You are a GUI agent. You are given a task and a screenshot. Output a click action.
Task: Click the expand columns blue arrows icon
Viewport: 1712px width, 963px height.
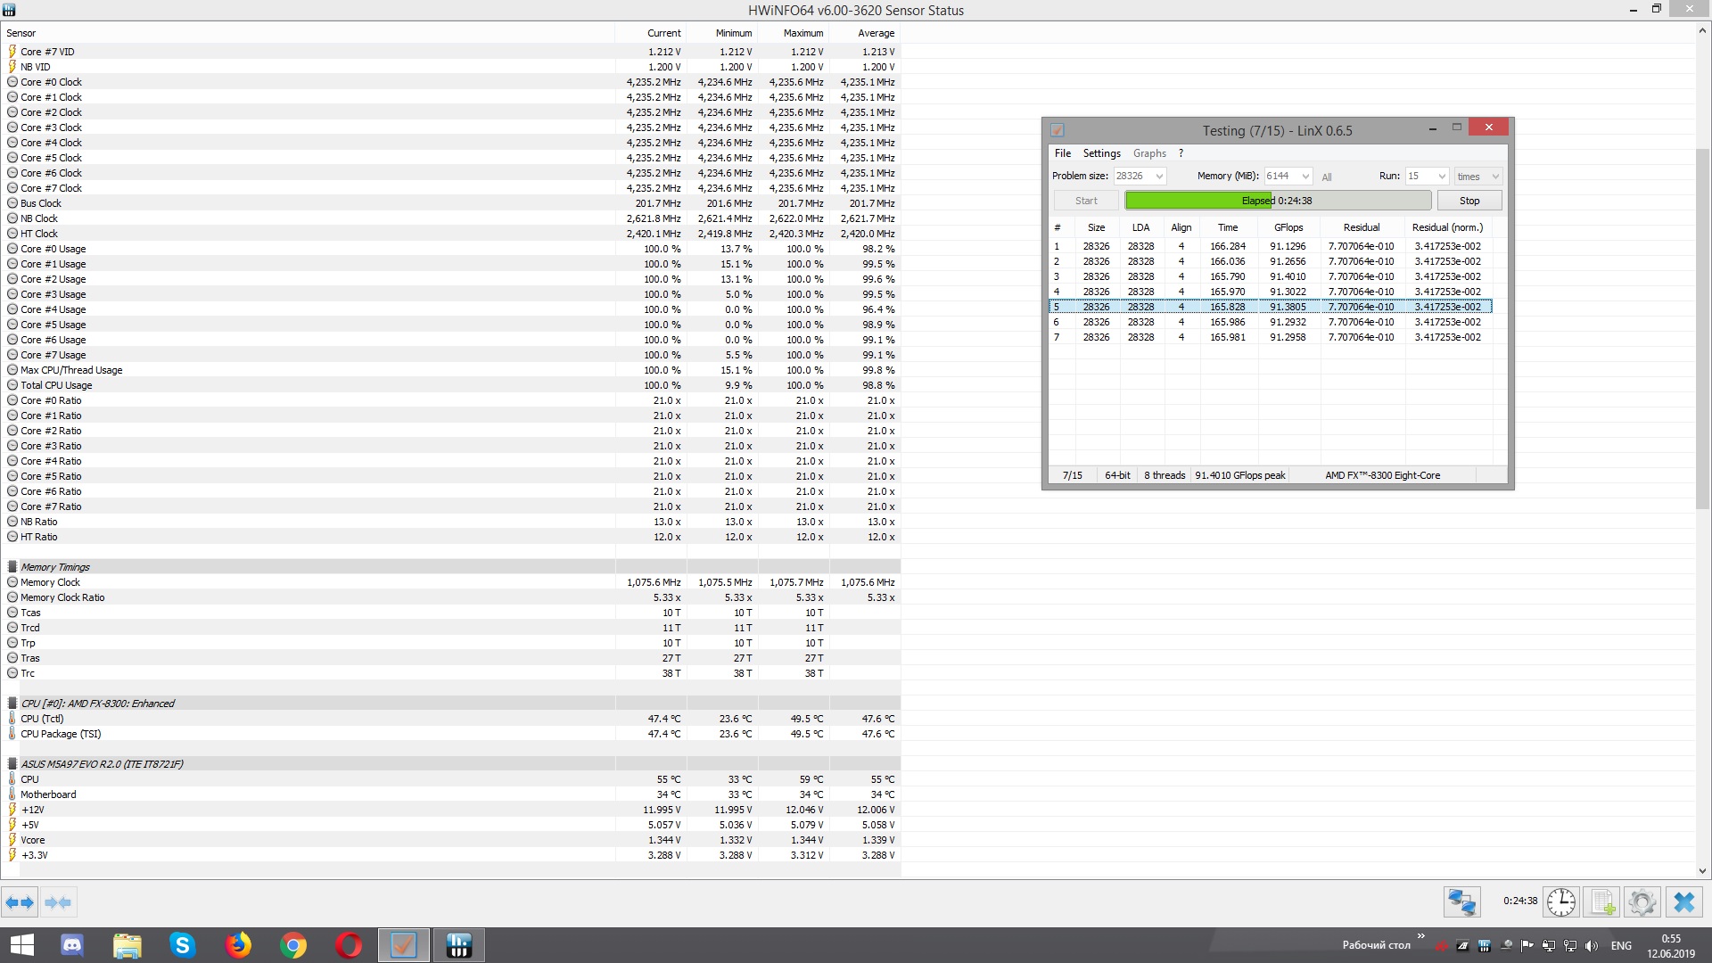(20, 902)
